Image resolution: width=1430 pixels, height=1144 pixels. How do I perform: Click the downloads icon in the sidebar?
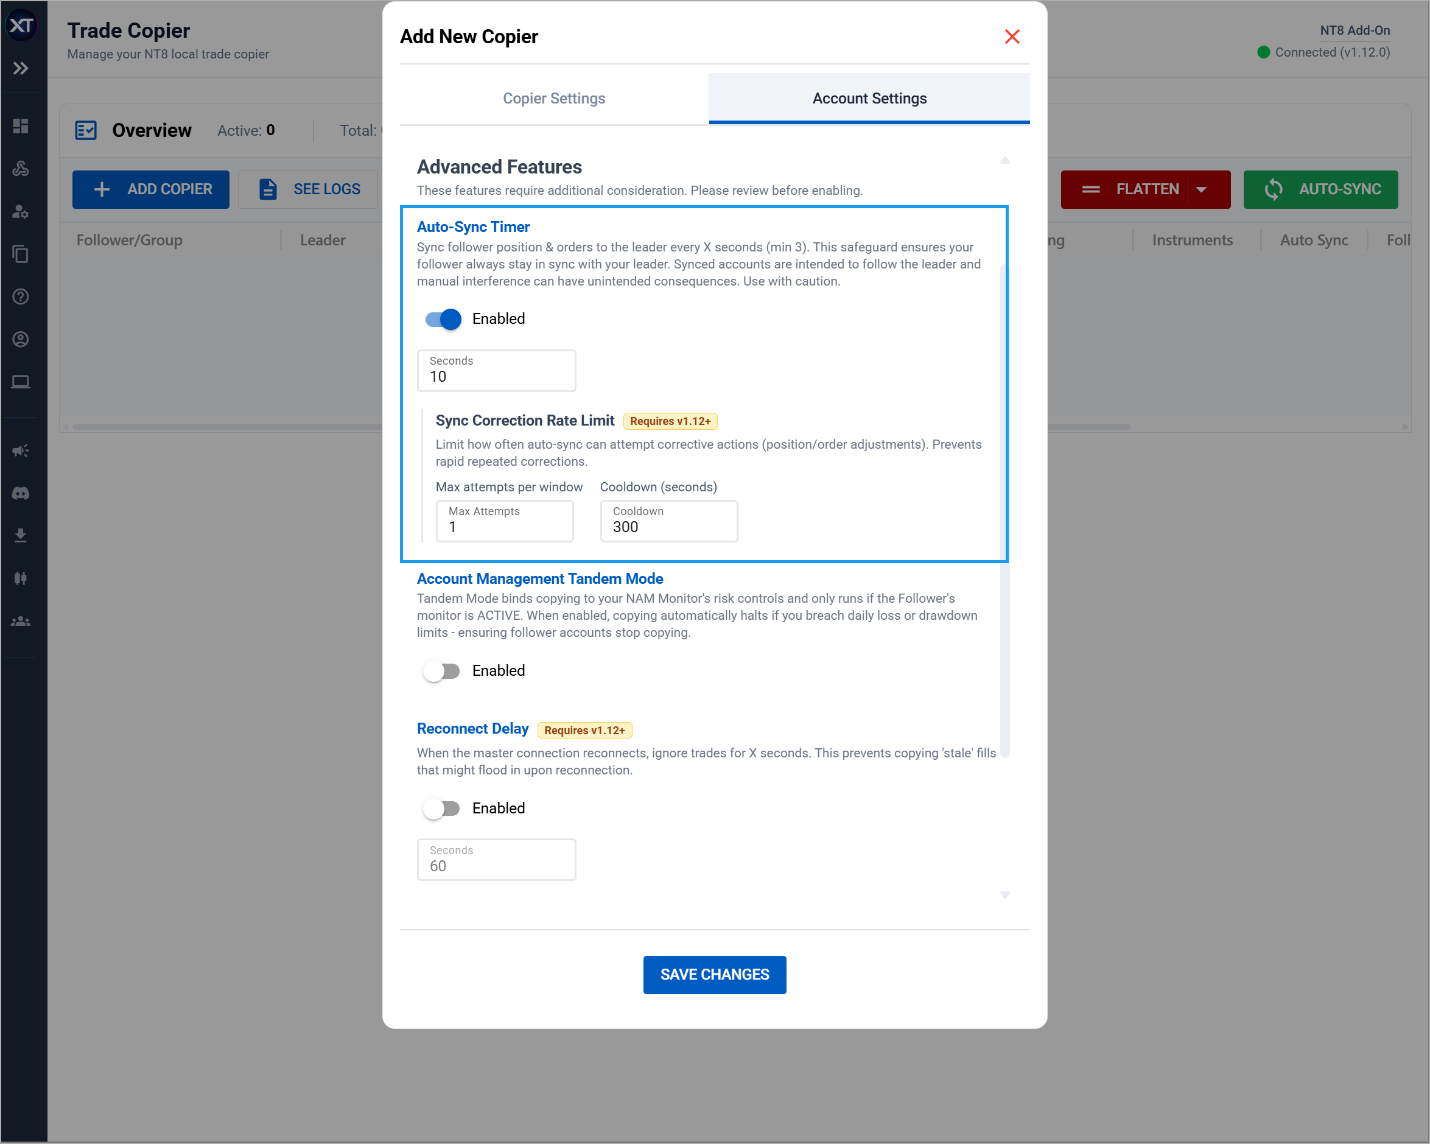[x=21, y=535]
